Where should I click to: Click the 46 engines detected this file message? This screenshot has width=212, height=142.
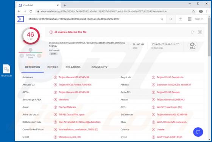[x=70, y=32]
